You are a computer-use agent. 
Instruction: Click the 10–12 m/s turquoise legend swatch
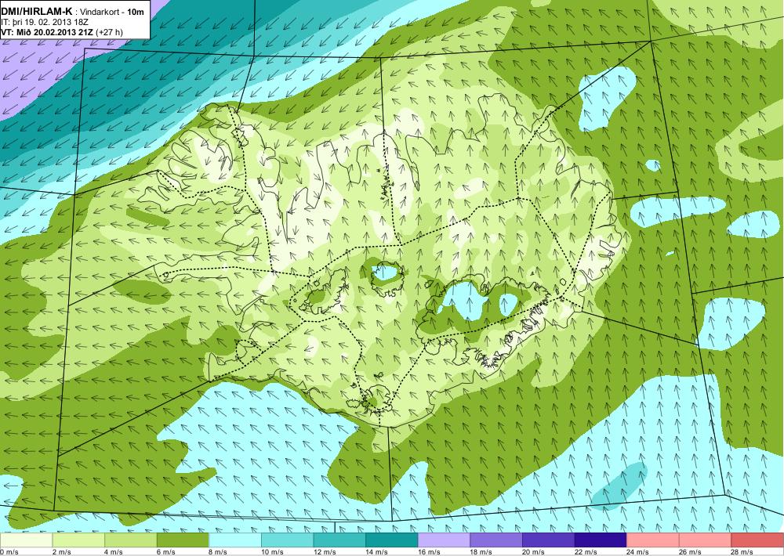[287, 540]
